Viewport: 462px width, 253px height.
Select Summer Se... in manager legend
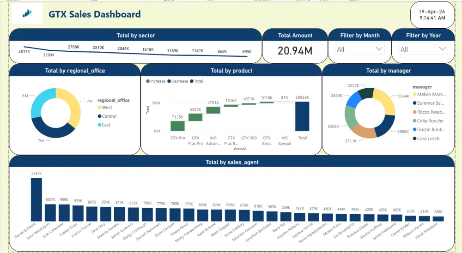(x=428, y=103)
